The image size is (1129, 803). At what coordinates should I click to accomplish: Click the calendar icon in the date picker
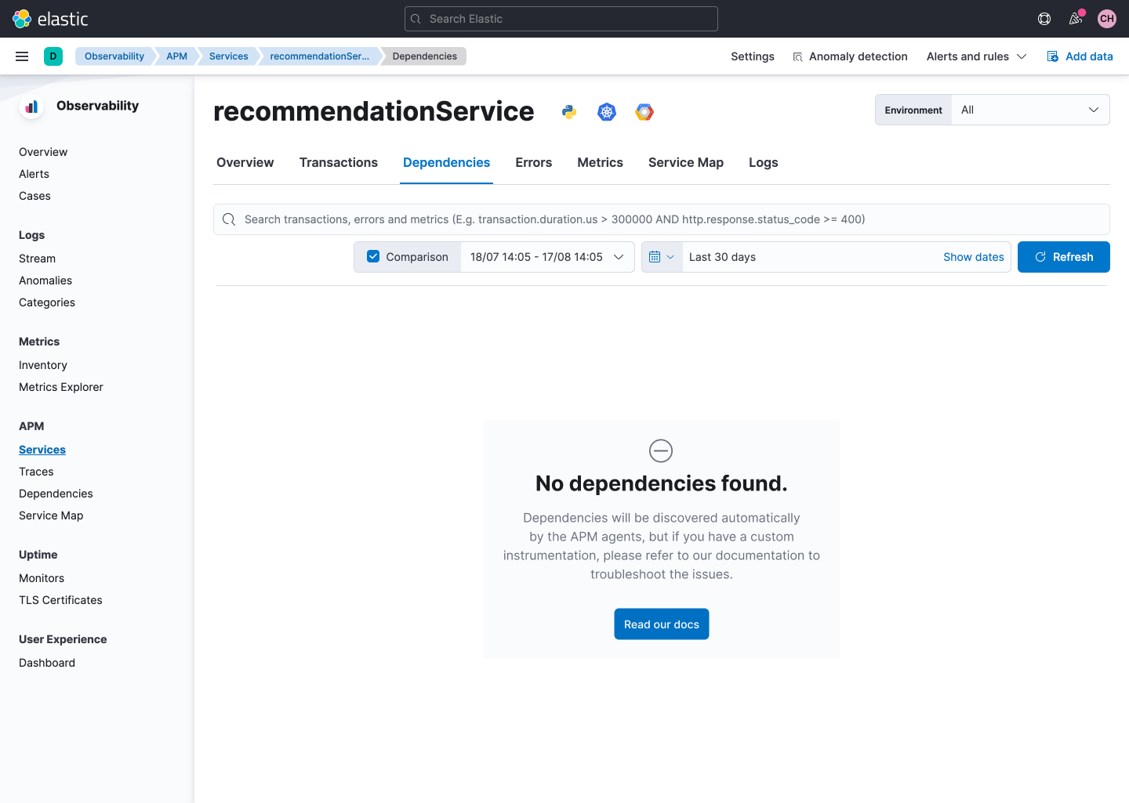coord(656,256)
